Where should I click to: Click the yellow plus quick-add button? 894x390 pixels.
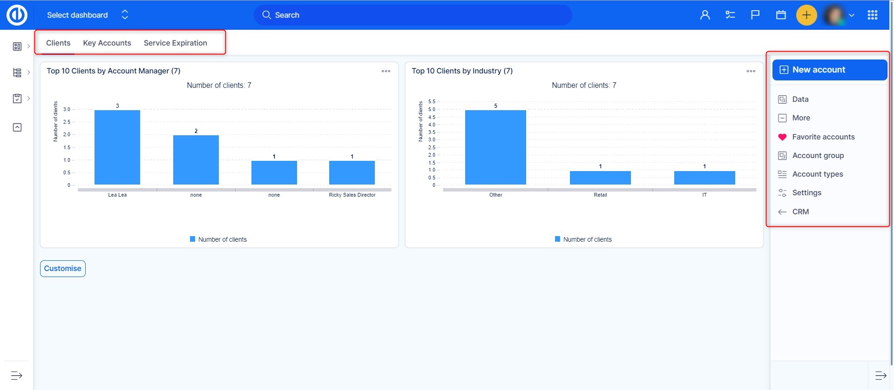[806, 15]
